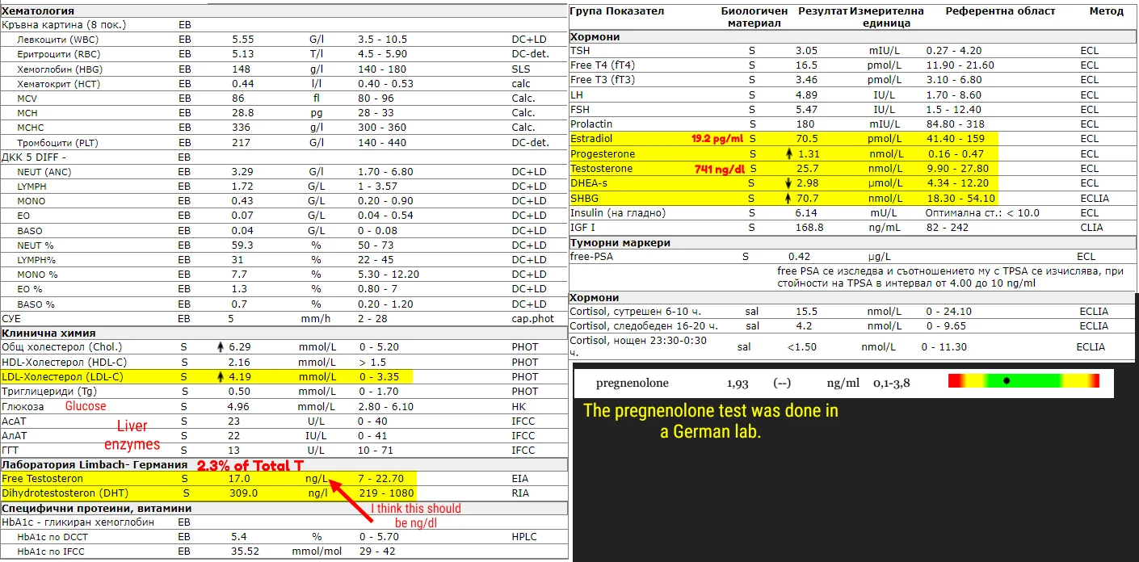Screen dimensions: 1139x562
Task: Select the Клинична химия section header
Action: pos(48,333)
